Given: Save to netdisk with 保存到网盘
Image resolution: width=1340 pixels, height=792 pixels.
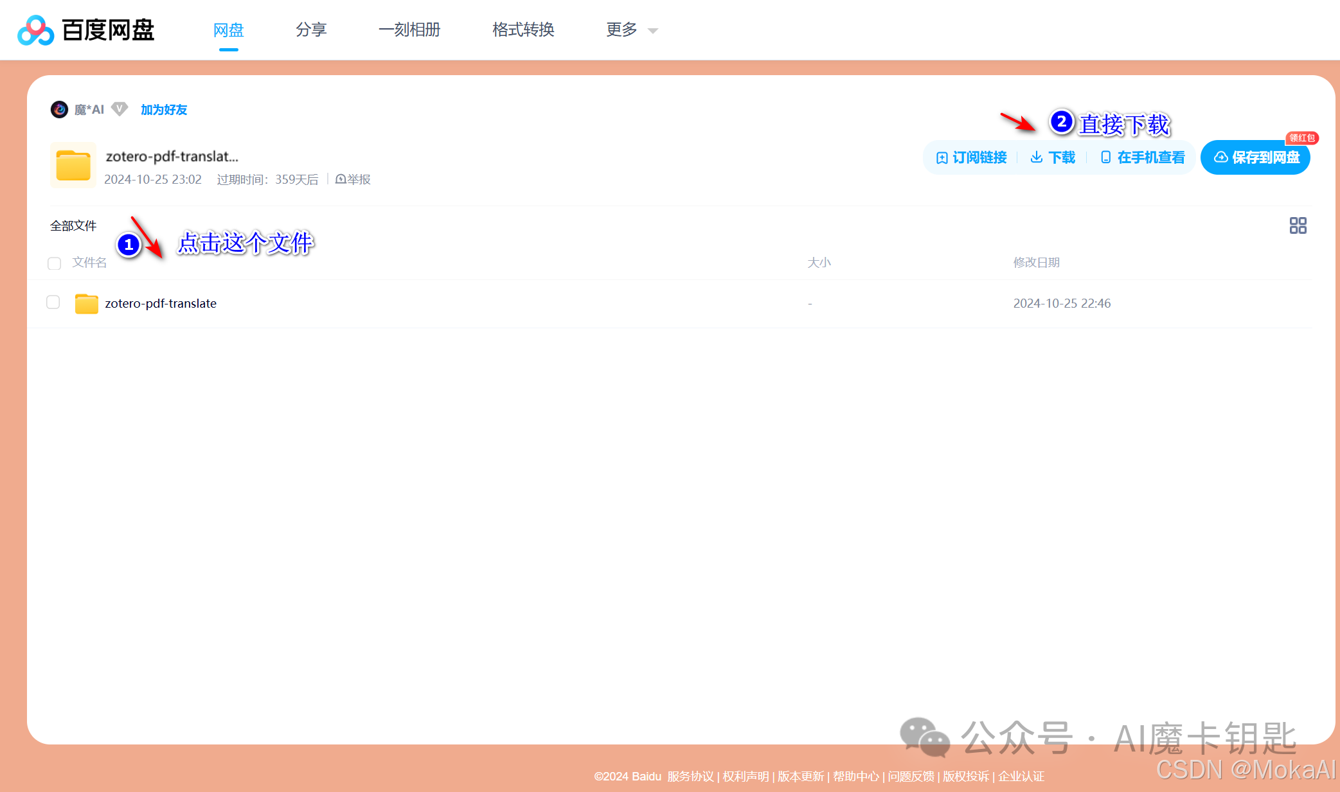Looking at the screenshot, I should 1256,157.
